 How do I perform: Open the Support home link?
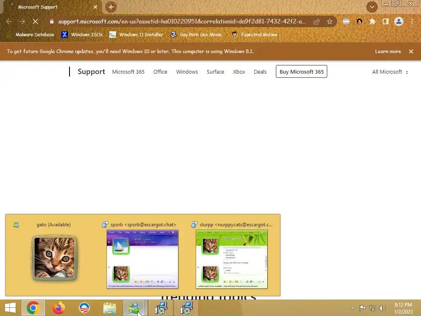(91, 72)
